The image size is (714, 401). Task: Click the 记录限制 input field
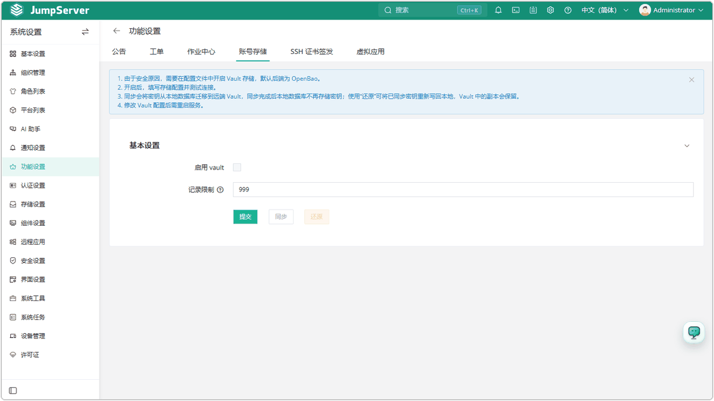tap(463, 190)
